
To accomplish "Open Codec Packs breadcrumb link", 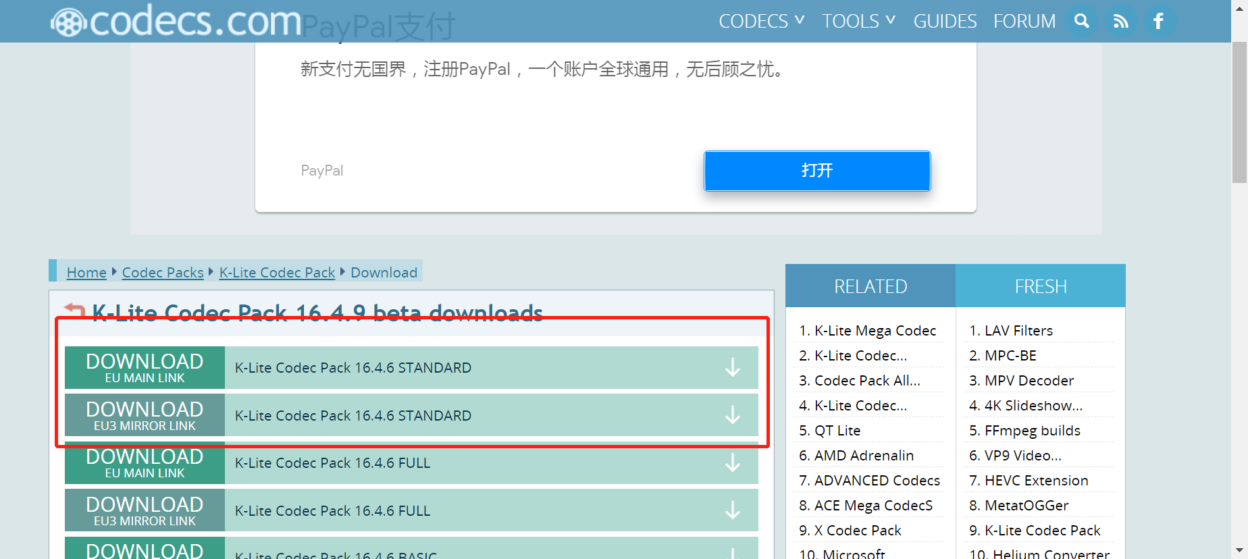I will point(163,273).
